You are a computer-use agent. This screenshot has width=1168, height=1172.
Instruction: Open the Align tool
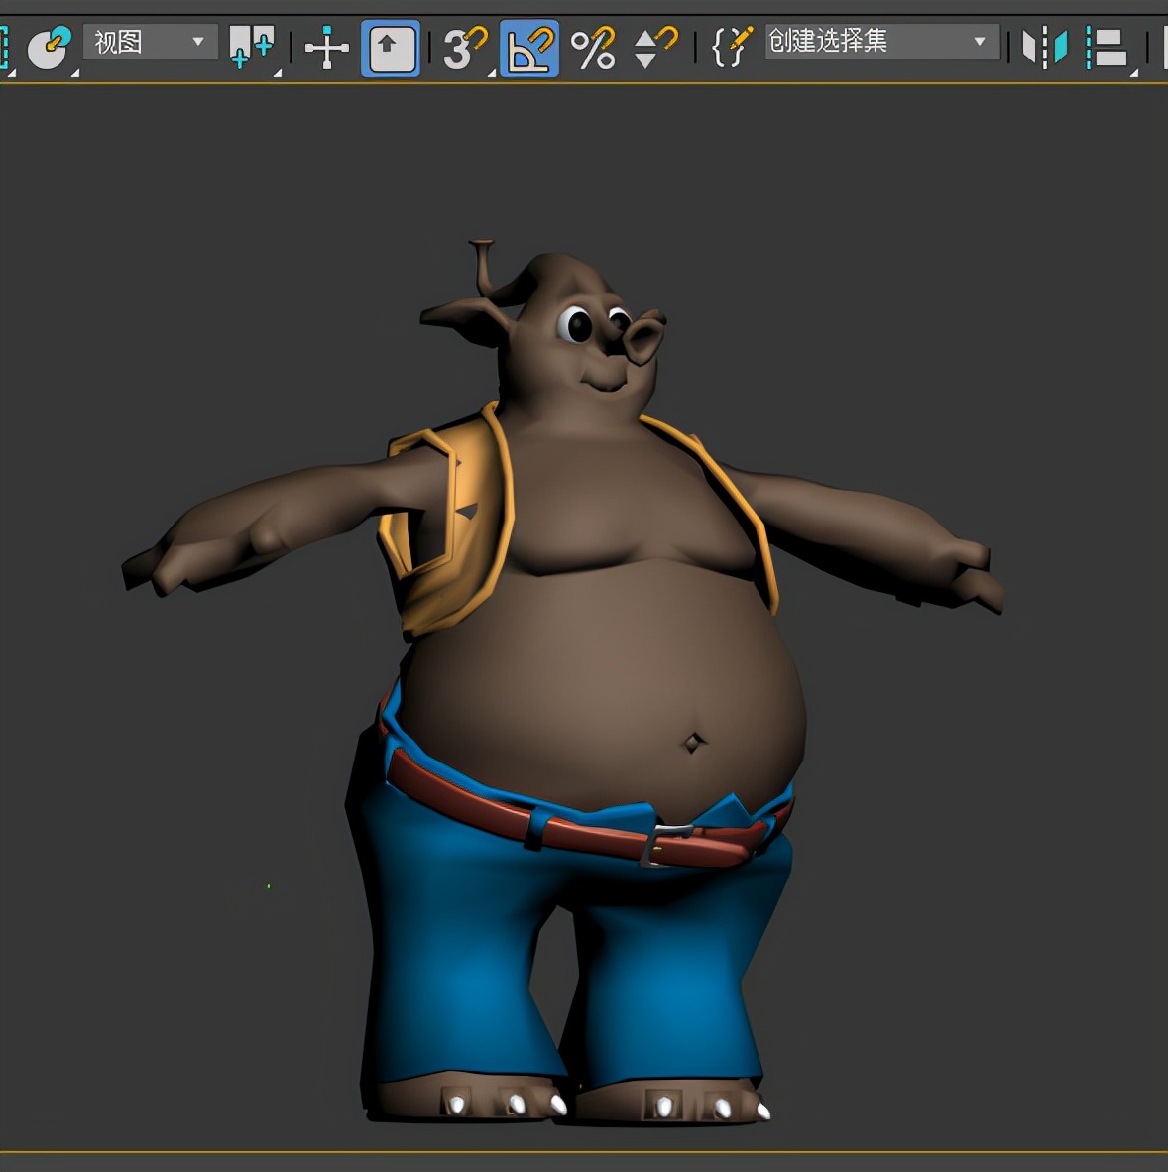point(1108,47)
